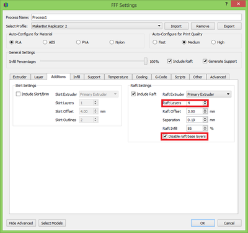Image resolution: width=248 pixels, height=233 pixels.
Task: Click the Import profile button
Action: click(176, 26)
